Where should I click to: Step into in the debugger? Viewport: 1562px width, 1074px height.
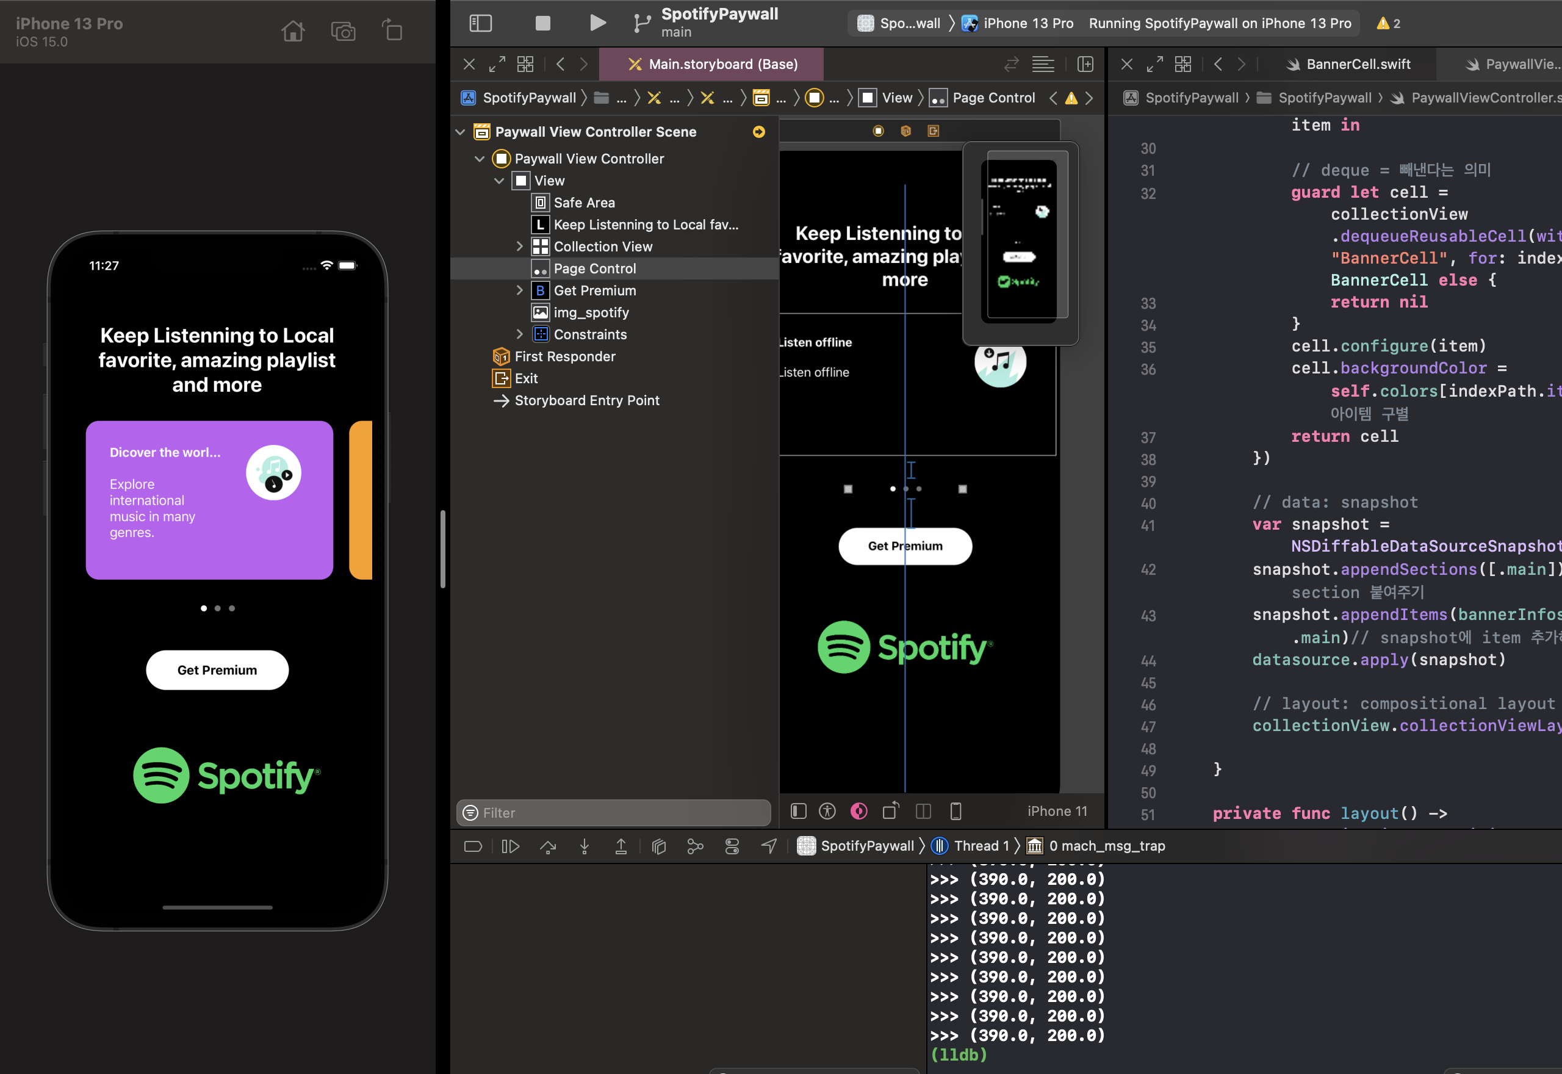[585, 846]
